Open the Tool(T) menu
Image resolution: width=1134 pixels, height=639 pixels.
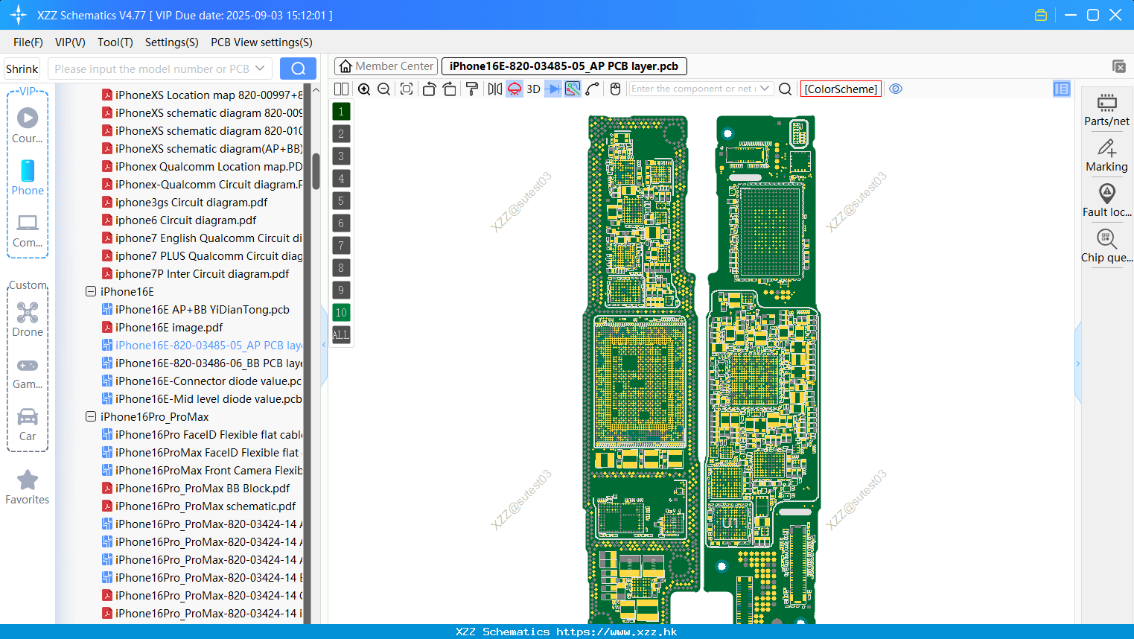tap(115, 42)
